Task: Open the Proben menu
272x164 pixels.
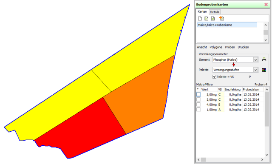Action: (x=230, y=47)
